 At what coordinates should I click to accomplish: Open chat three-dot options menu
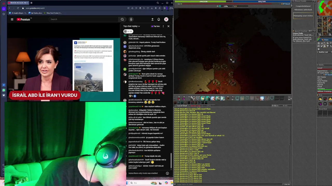(163, 26)
